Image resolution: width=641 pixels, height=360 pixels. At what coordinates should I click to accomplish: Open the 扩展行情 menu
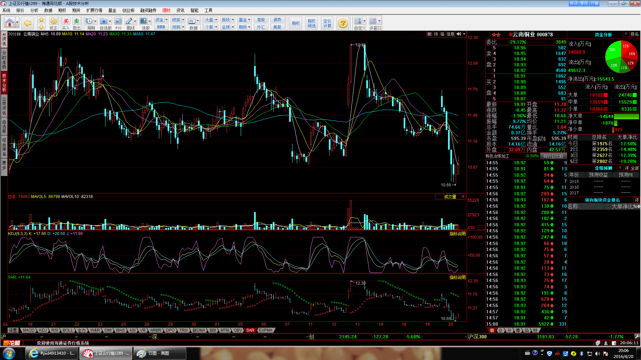[94, 10]
